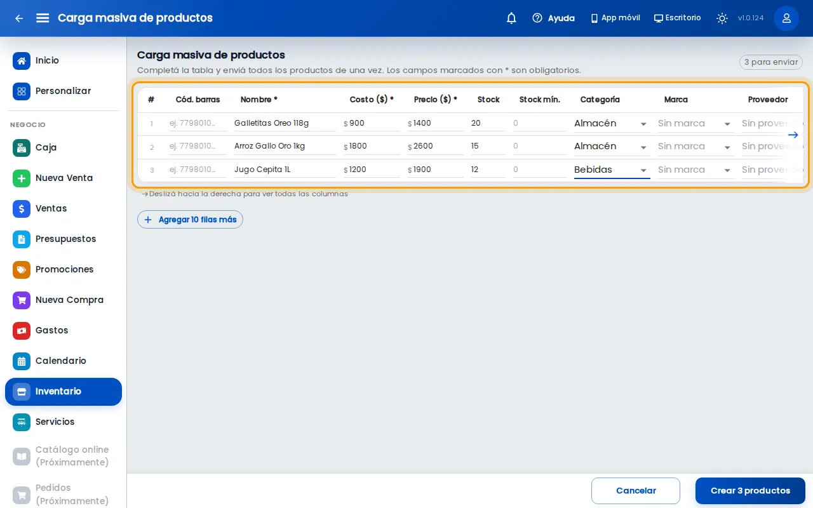Click the Catálogo online sidebar item
The width and height of the screenshot is (813, 508).
[x=64, y=457]
